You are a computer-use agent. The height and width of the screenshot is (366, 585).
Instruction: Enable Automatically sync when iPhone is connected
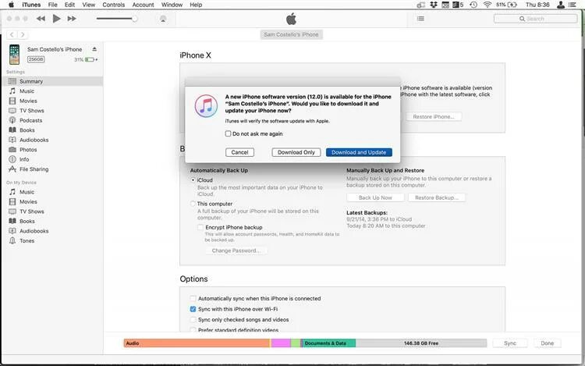point(193,298)
